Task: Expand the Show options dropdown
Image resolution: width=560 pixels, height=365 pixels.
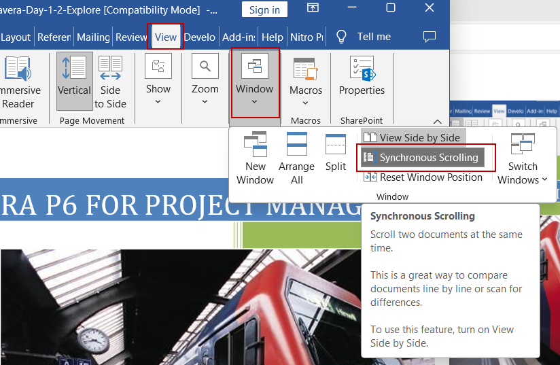Action: click(x=158, y=81)
